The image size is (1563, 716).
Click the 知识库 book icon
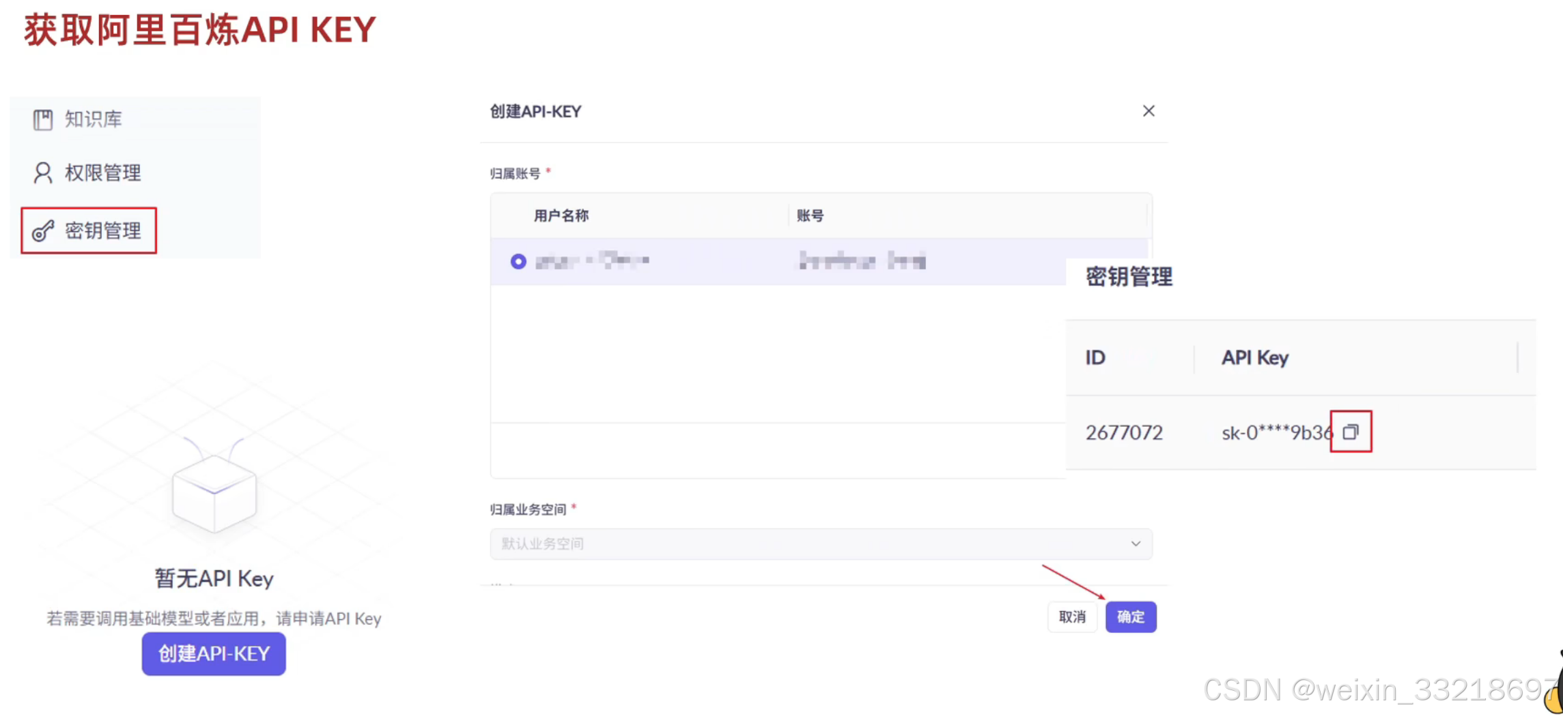click(x=43, y=120)
